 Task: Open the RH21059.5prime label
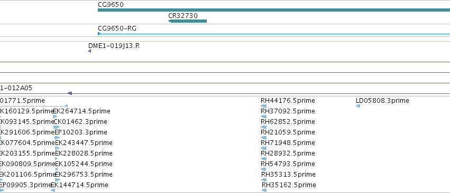point(288,132)
